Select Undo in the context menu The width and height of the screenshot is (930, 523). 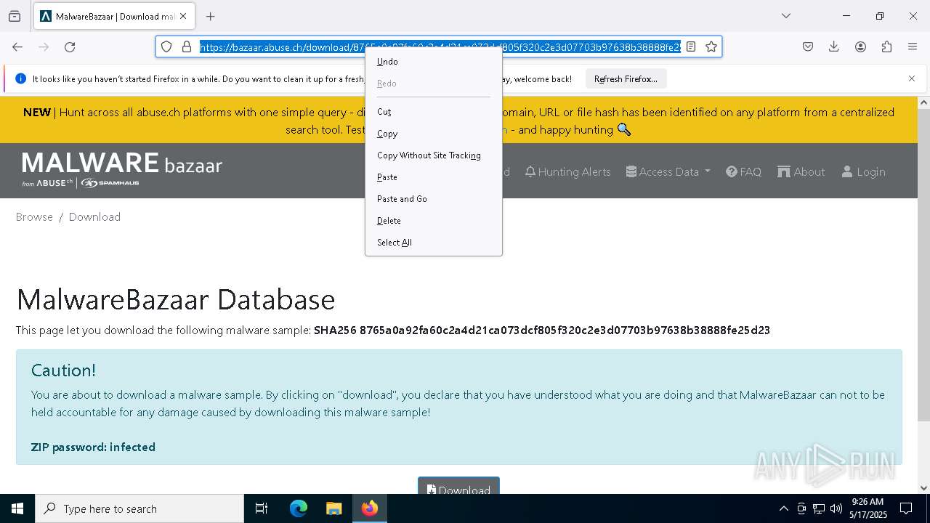point(433,62)
